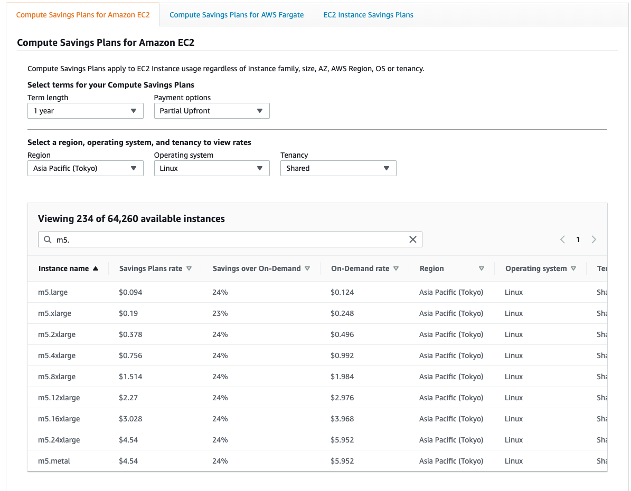Click the m5.4xlarge instance name
Viewport: 631px width, 491px height.
tap(56, 355)
